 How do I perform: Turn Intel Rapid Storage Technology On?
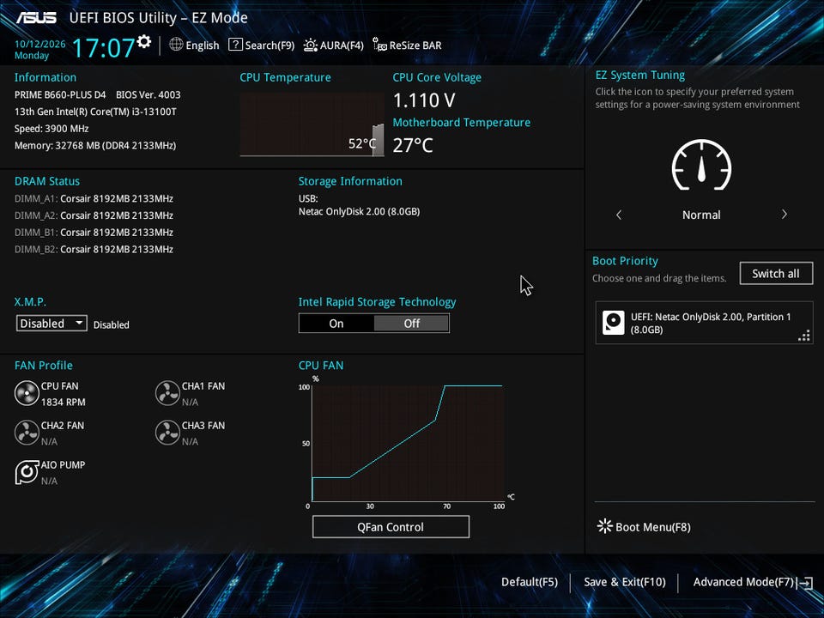pyautogui.click(x=336, y=324)
